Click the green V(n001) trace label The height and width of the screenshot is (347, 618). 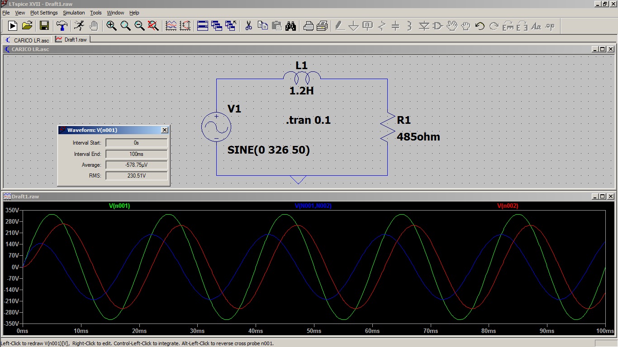click(x=119, y=206)
